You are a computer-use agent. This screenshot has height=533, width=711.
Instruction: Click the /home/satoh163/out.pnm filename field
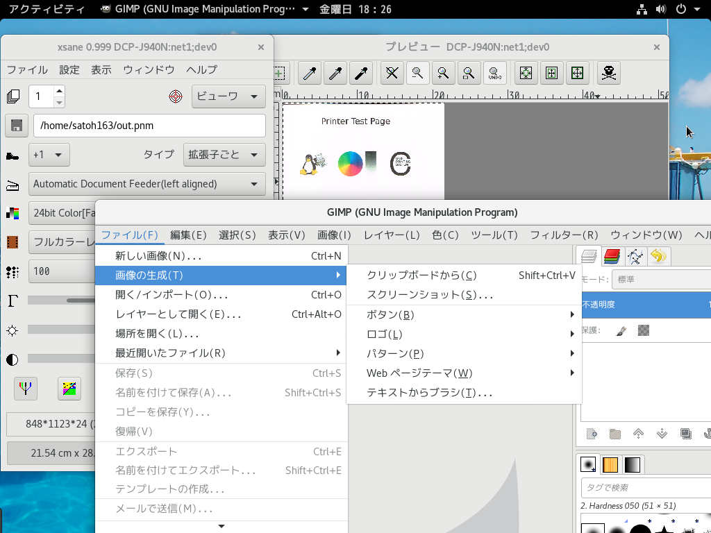click(x=150, y=126)
